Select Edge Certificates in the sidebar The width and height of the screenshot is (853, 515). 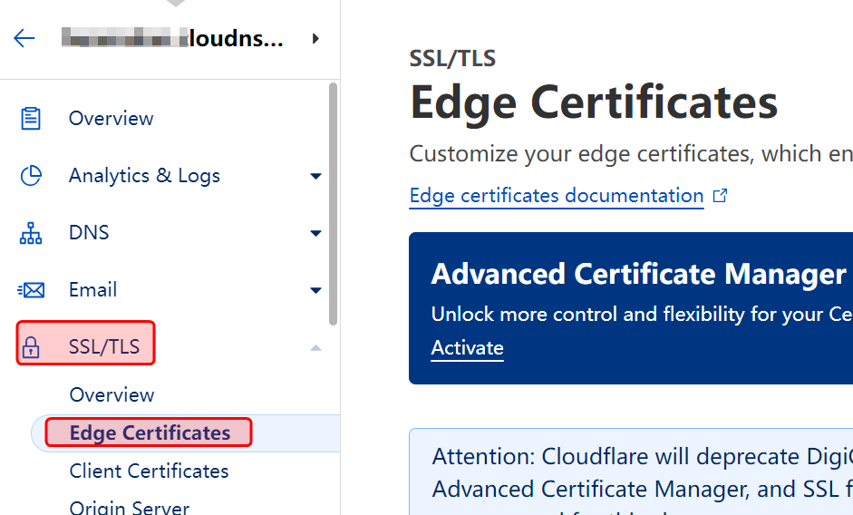point(150,432)
